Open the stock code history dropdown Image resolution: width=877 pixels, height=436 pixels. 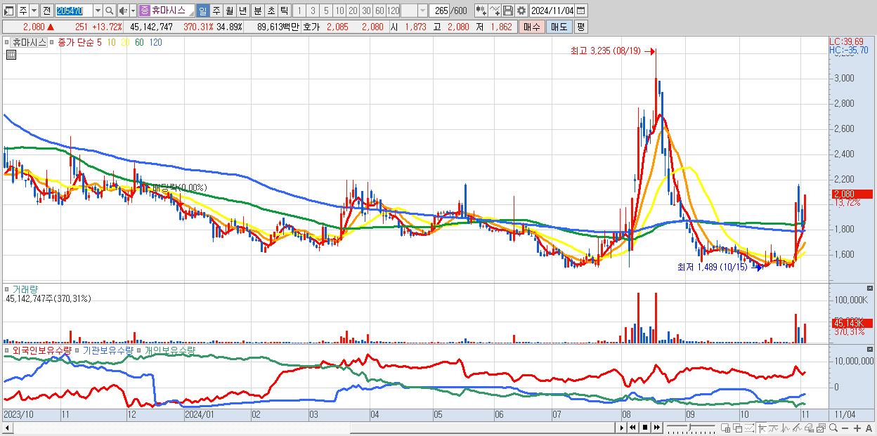click(98, 11)
